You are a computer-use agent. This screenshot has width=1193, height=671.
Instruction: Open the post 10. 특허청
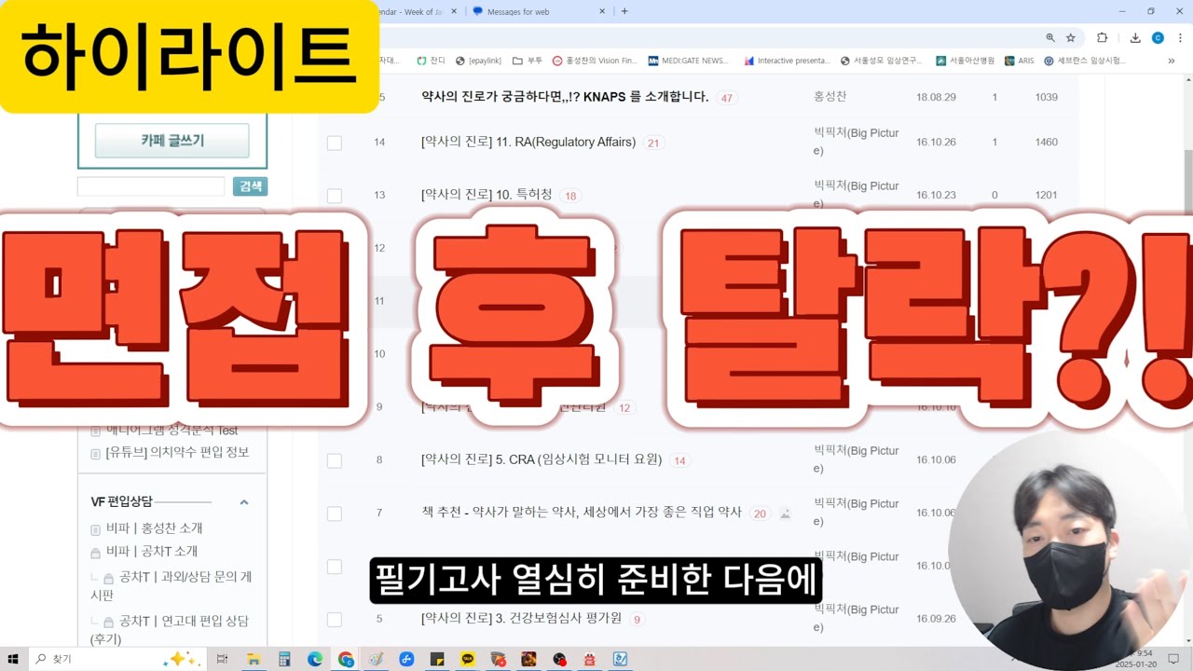click(487, 195)
